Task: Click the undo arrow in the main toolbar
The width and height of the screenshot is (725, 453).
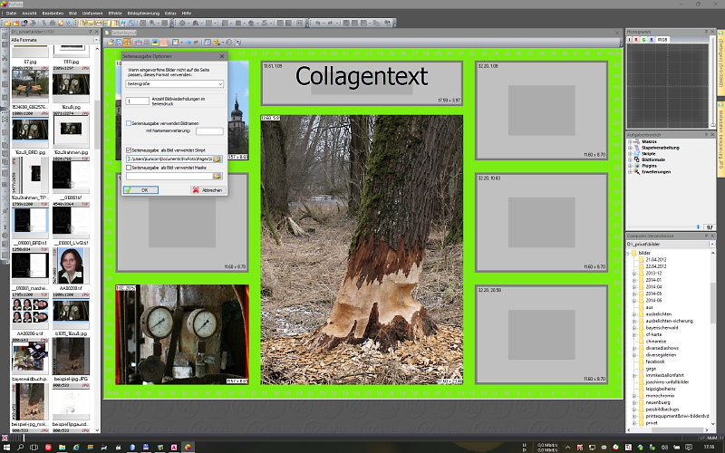Action: [318, 23]
